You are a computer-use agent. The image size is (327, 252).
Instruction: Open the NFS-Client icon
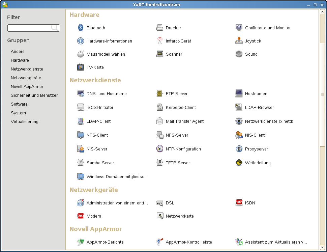pos(81,135)
